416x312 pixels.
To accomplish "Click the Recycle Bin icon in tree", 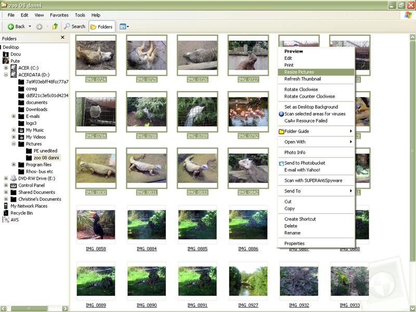I will 6,213.
